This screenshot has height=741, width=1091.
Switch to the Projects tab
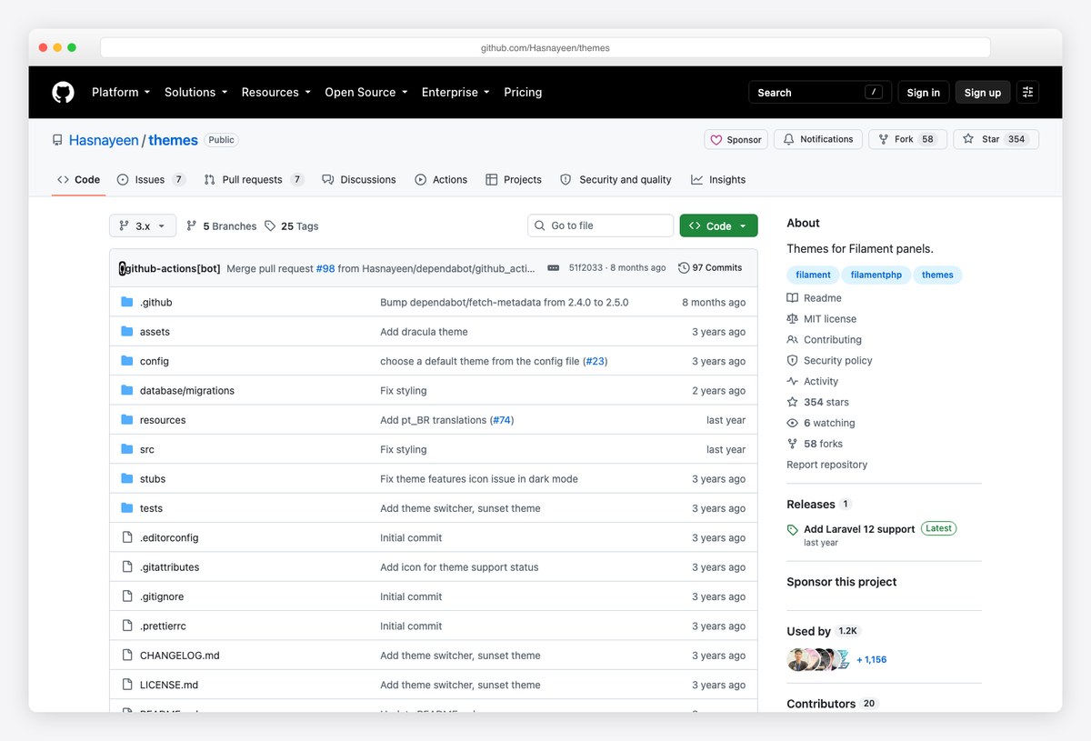(514, 180)
